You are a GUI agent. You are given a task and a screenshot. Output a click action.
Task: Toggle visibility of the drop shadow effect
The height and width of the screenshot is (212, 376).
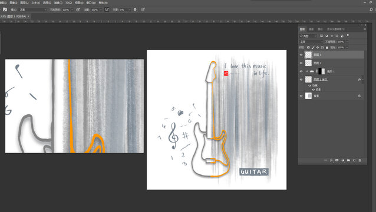coord(314,90)
